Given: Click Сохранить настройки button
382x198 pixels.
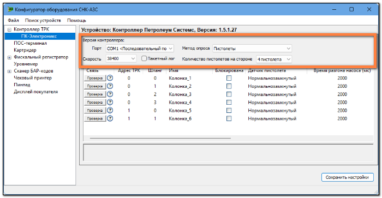Looking at the screenshot, I should tap(347, 177).
